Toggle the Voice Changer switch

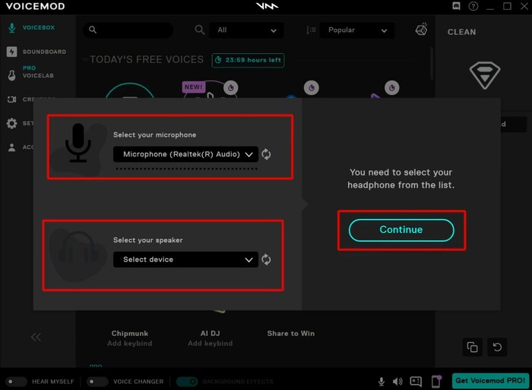97,382
